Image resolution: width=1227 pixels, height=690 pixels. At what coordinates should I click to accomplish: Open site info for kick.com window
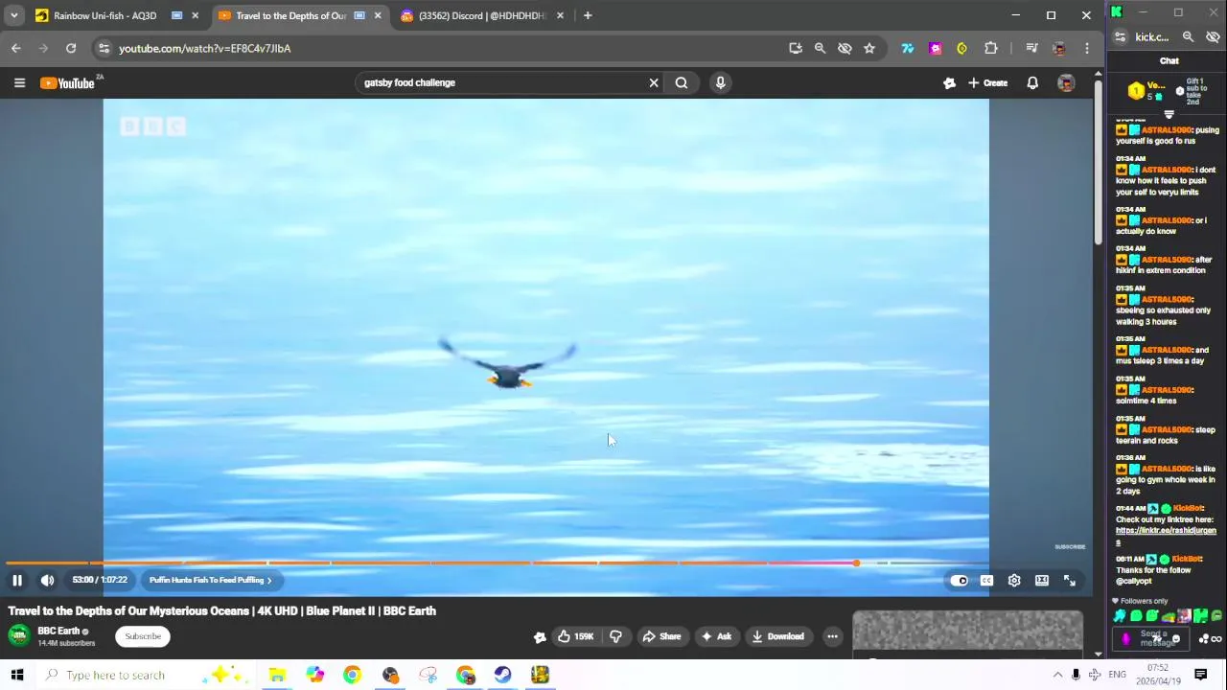coord(1120,37)
